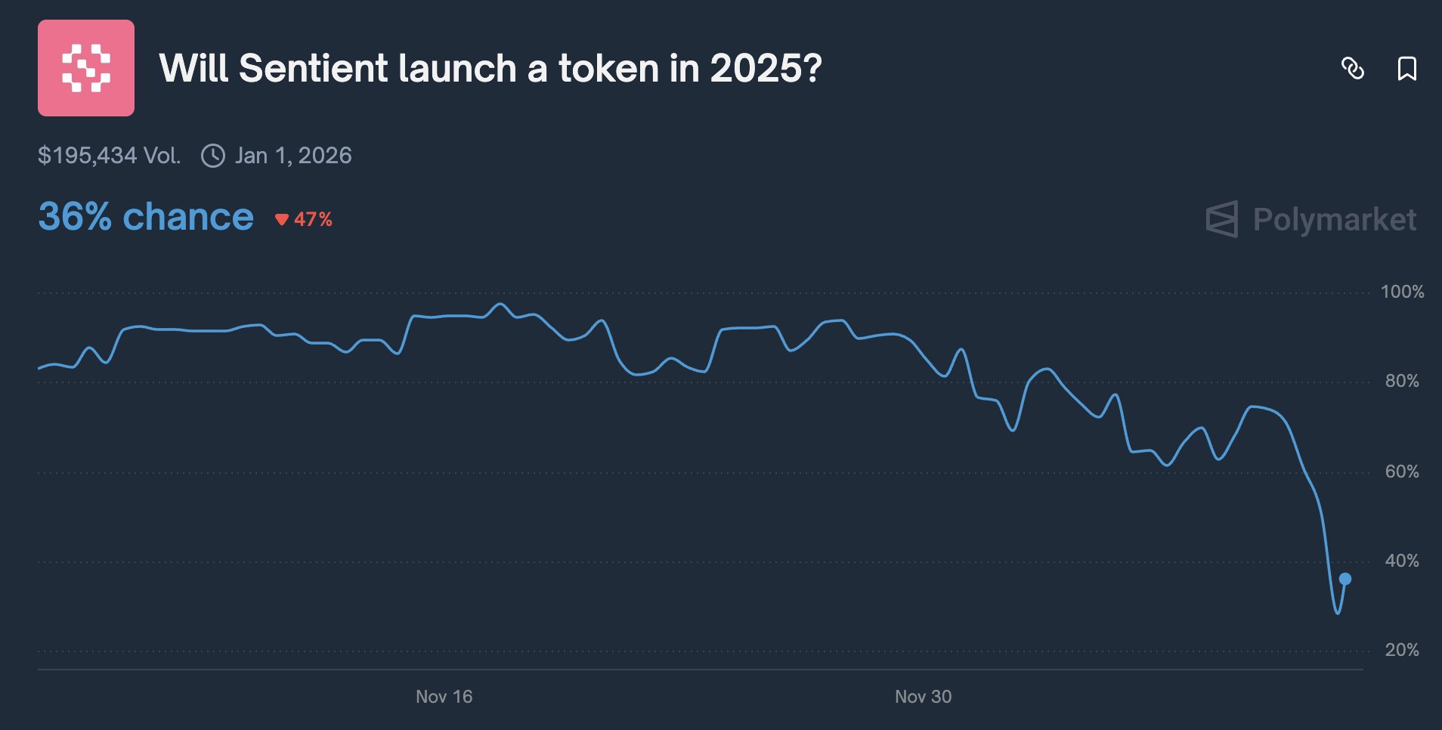Click the 100% y-axis label
This screenshot has width=1442, height=730.
(x=1402, y=292)
